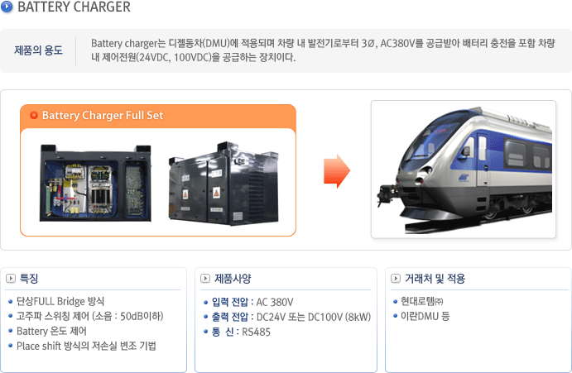Click the 제품의 용도 label
The width and height of the screenshot is (572, 373).
click(x=38, y=50)
